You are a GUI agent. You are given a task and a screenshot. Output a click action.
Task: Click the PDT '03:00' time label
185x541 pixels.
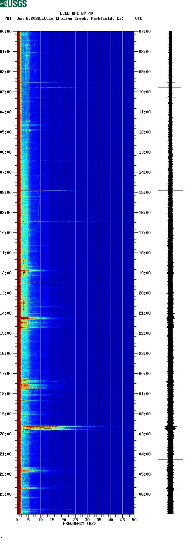click(6, 92)
